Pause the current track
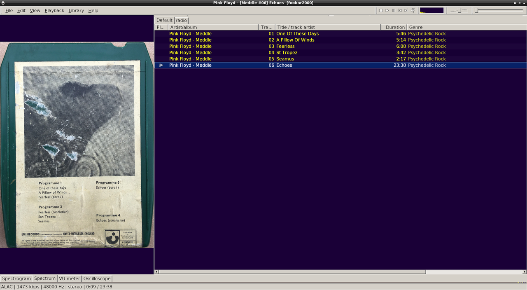The height and width of the screenshot is (290, 527). pyautogui.click(x=394, y=10)
